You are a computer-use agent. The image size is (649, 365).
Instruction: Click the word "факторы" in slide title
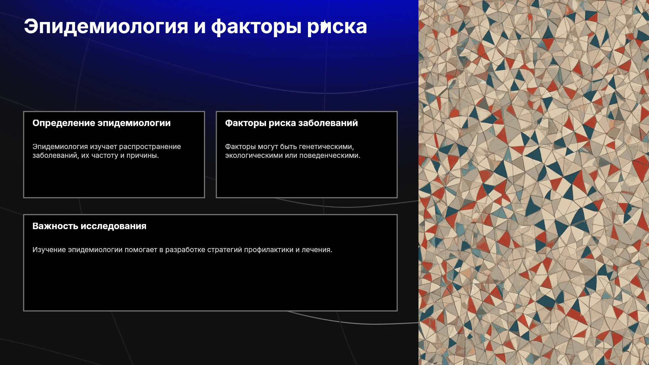point(256,27)
